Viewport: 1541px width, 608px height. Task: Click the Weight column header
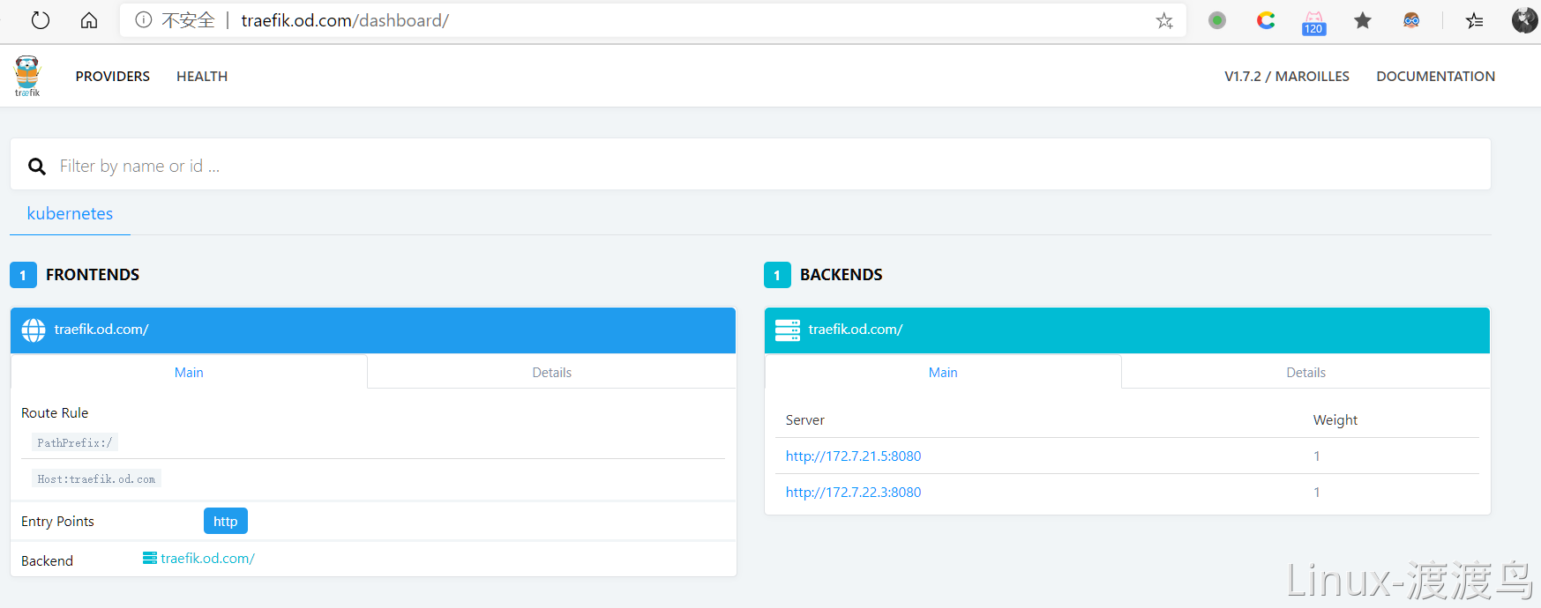pos(1335,419)
